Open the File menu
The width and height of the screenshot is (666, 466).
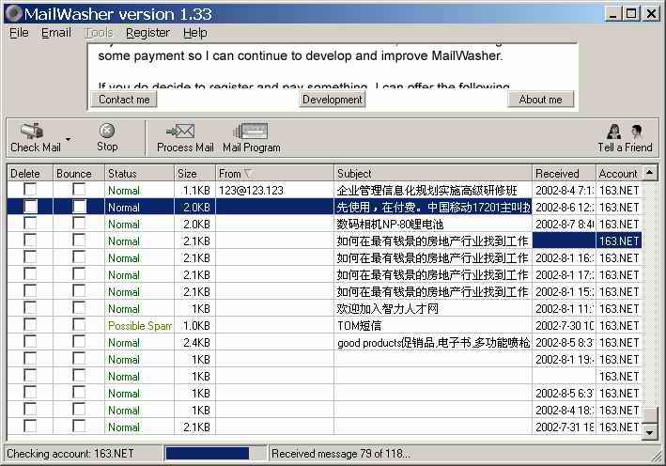19,33
